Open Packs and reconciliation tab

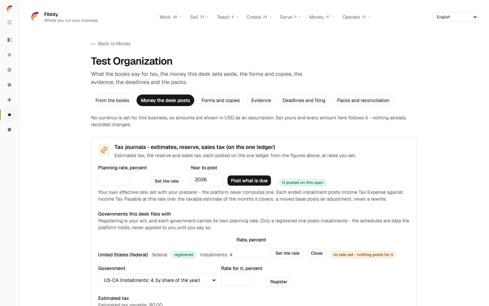[363, 100]
